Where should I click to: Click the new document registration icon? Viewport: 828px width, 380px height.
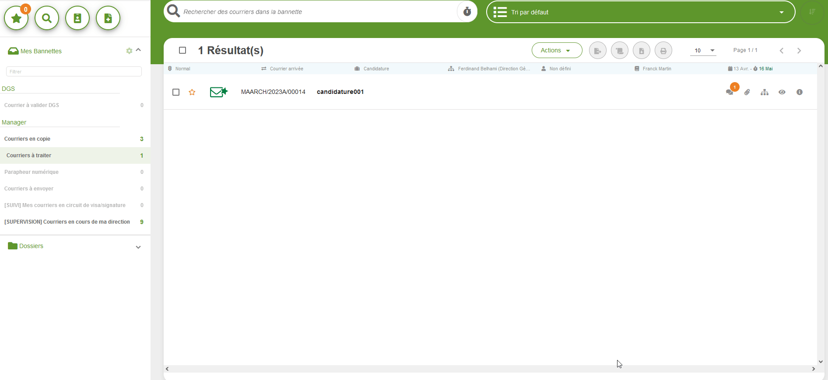point(108,18)
